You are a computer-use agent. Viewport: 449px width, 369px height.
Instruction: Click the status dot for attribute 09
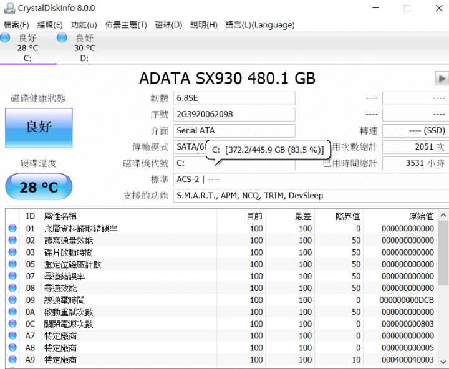pos(12,300)
